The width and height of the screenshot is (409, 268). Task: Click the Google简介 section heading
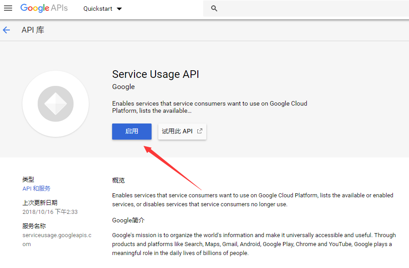pos(128,220)
